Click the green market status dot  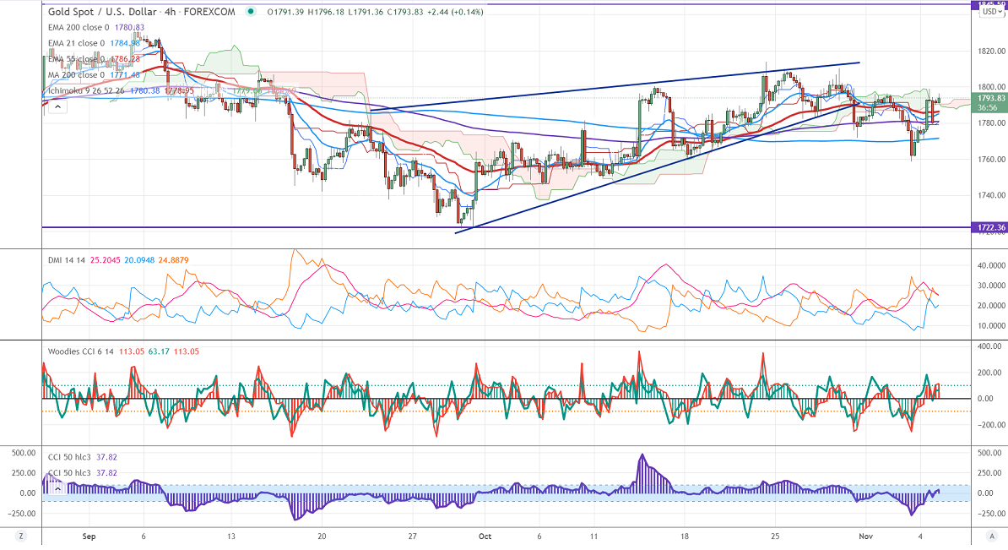click(x=251, y=12)
